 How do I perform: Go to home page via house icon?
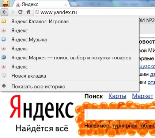pos(28,12)
